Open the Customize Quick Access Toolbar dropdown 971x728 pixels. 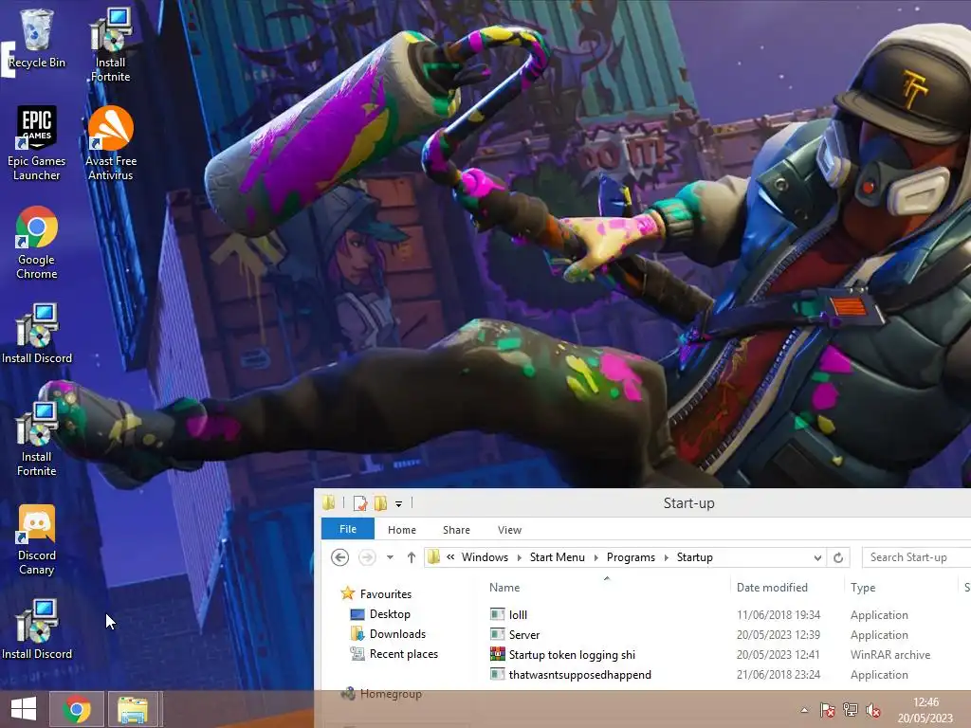(399, 504)
